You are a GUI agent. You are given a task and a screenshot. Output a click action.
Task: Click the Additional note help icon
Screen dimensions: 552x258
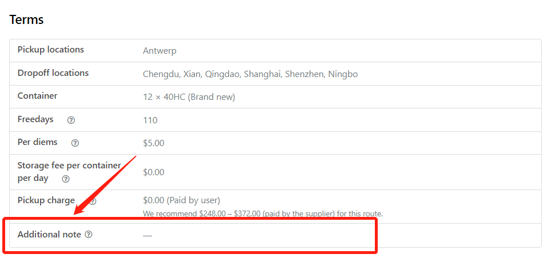89,235
